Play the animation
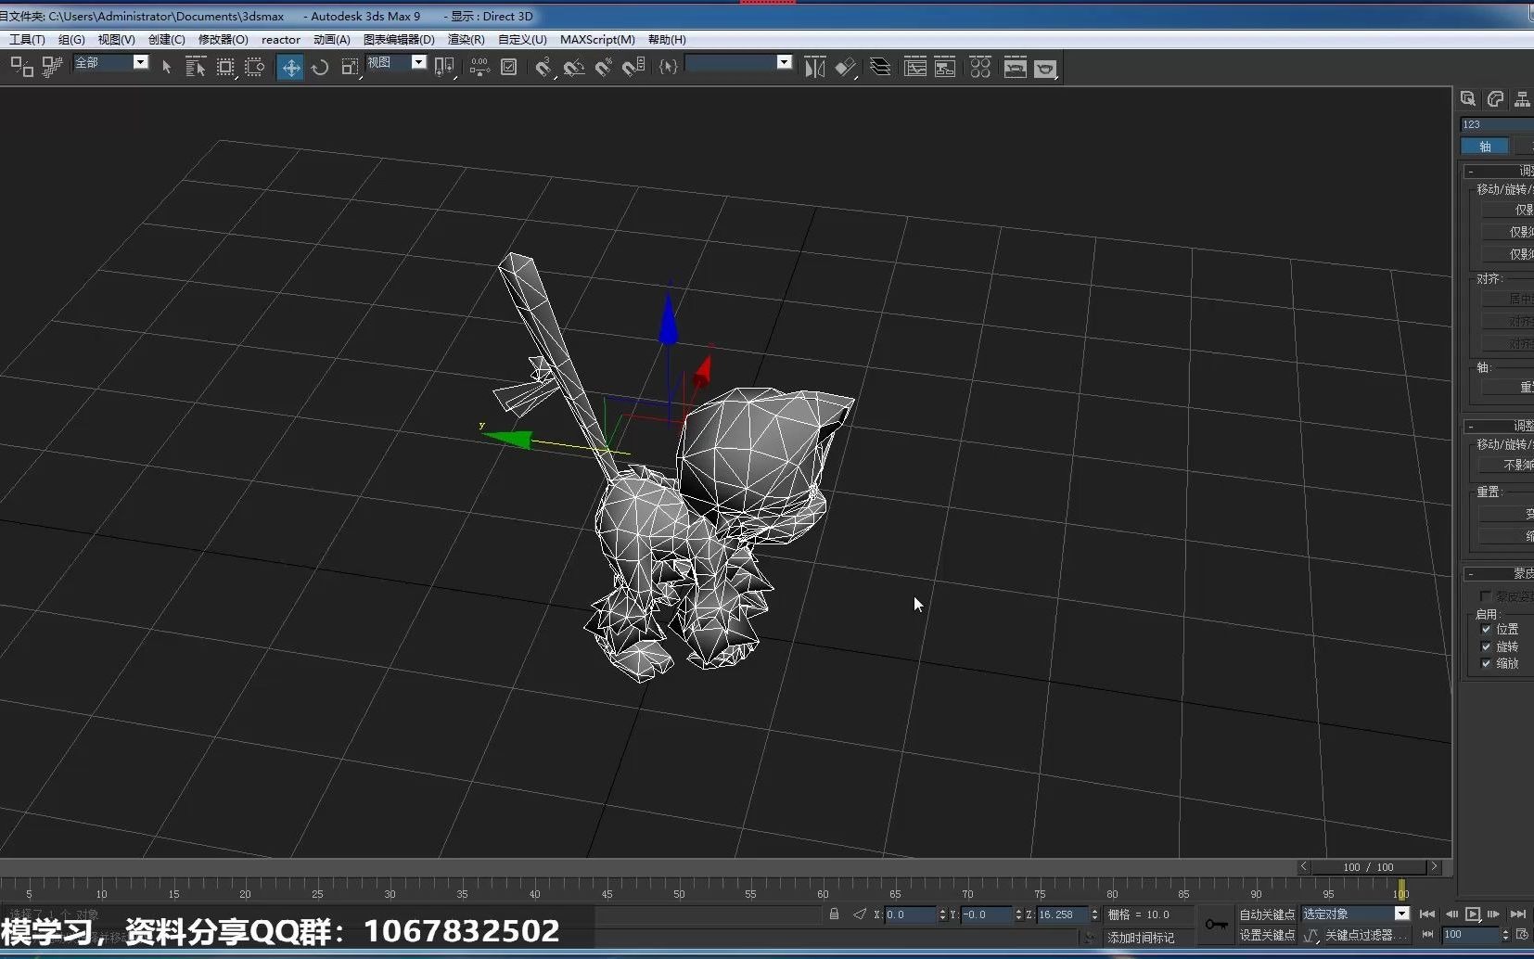1534x959 pixels. pos(1473,914)
